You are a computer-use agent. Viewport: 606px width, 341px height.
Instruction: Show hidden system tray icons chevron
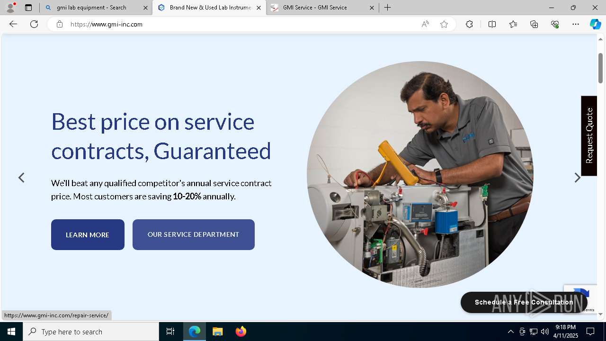tap(510, 332)
